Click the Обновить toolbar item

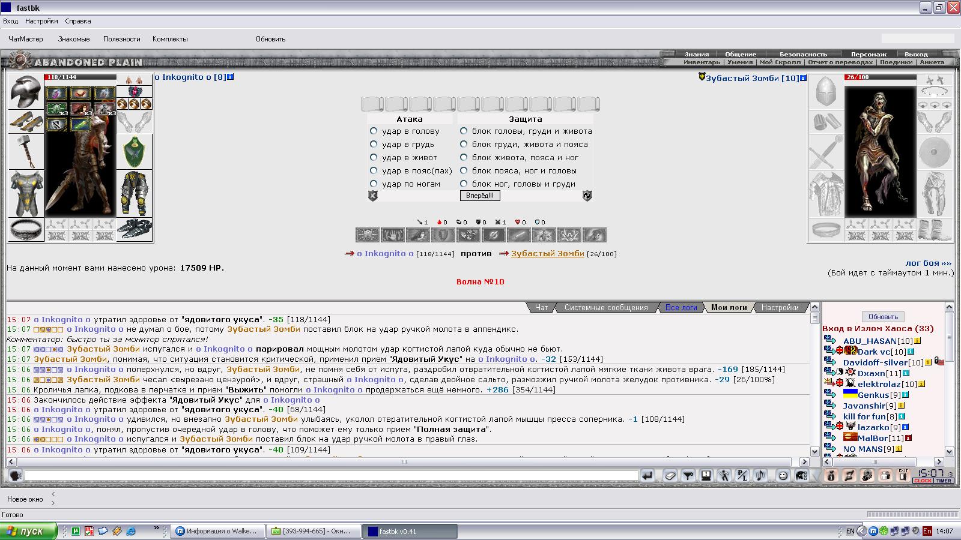pos(270,39)
